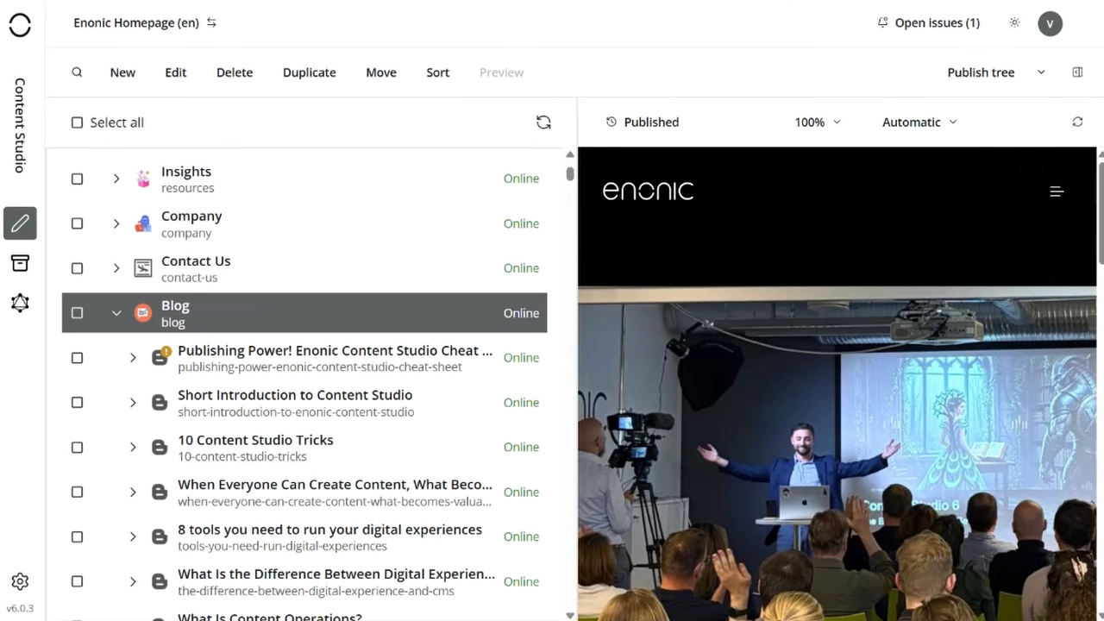Check the Select all checkbox
This screenshot has height=621, width=1104.
(77, 122)
